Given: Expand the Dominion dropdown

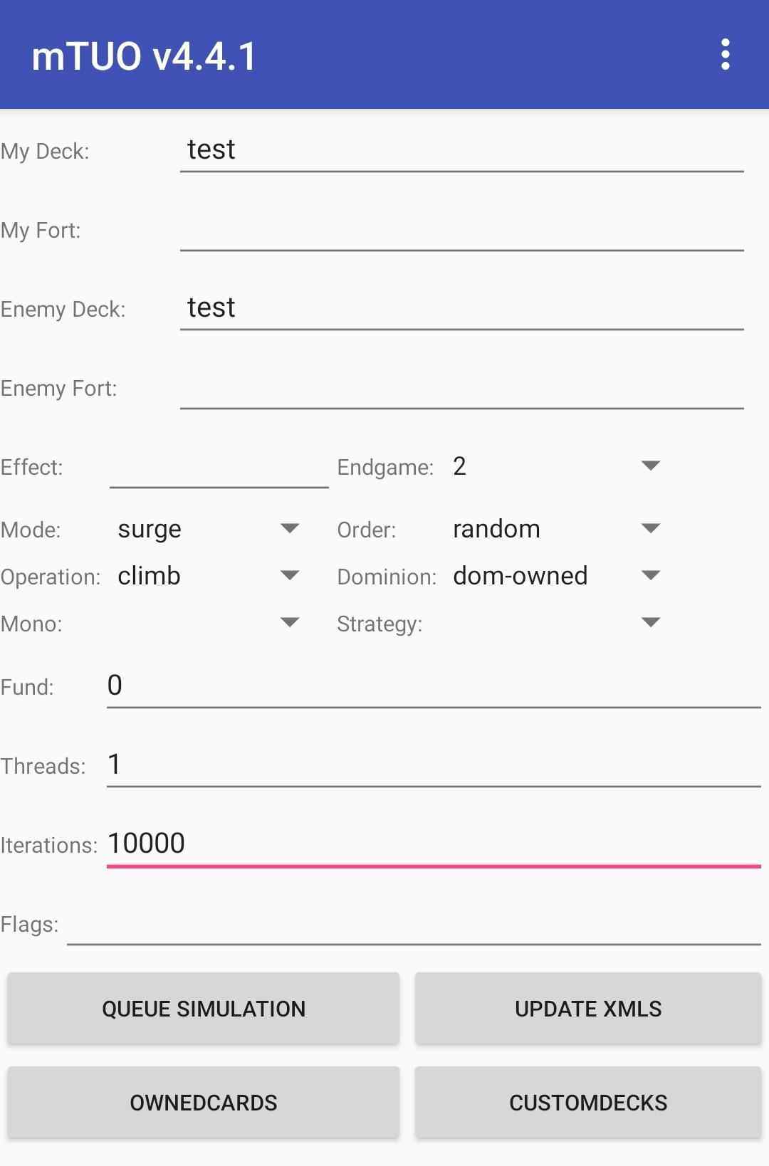Looking at the screenshot, I should pyautogui.click(x=556, y=576).
